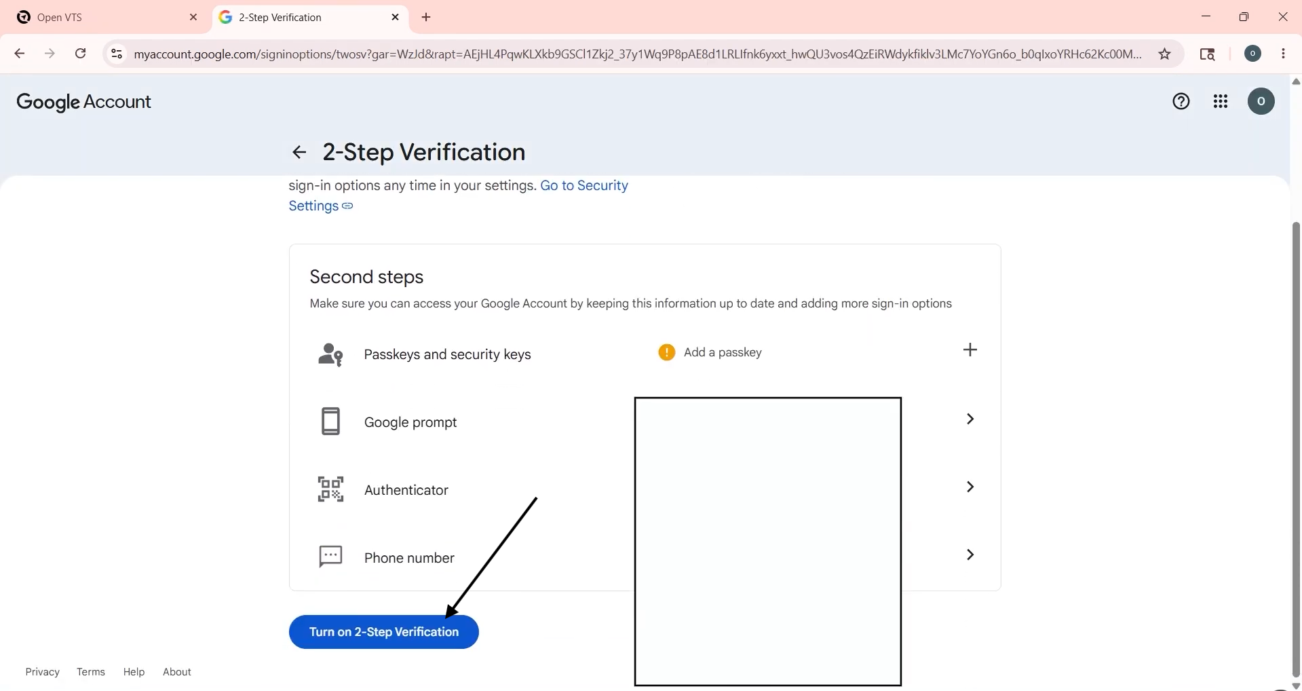
Task: Click the address bar URL field
Action: (638, 54)
